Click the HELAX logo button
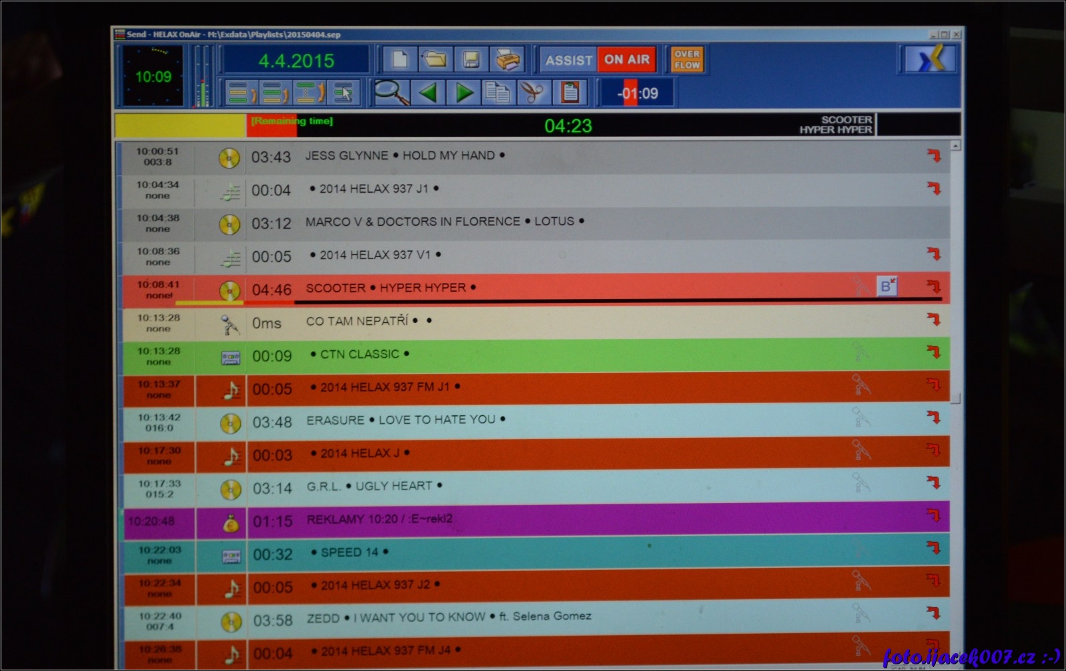Screen dimensions: 1066x671 pyautogui.click(x=930, y=60)
